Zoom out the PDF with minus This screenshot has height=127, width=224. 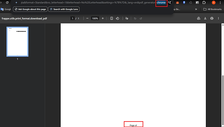pyautogui.click(x=87, y=18)
